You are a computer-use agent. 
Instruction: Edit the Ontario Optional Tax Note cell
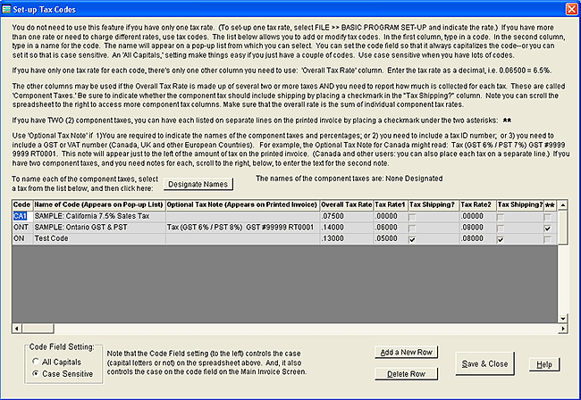[241, 229]
